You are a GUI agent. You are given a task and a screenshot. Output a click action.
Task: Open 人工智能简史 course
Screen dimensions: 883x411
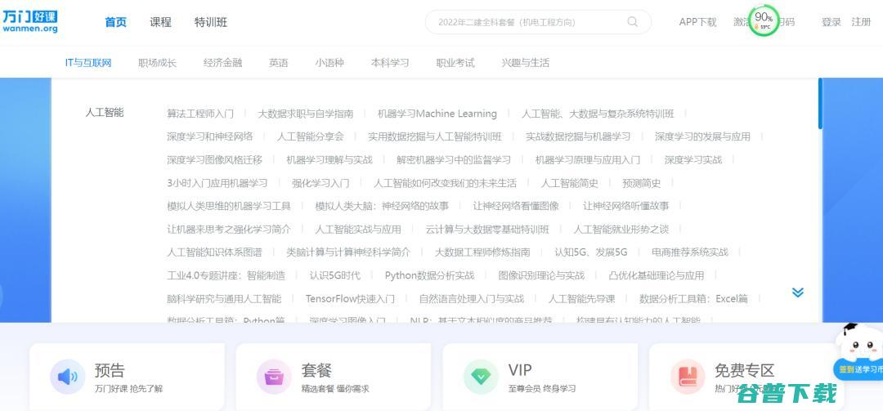tap(570, 183)
